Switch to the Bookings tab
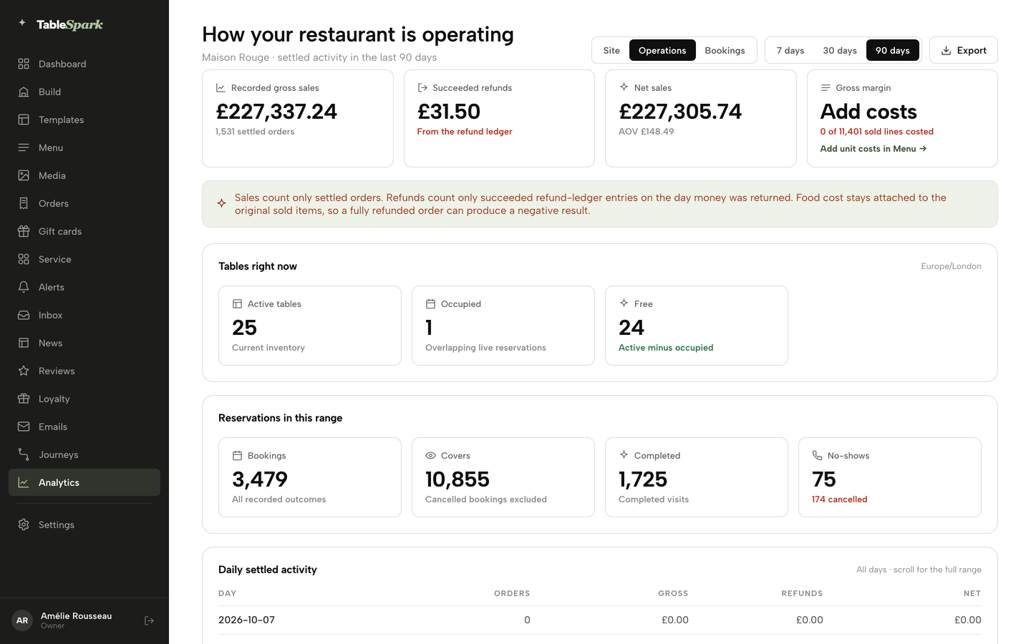Image resolution: width=1031 pixels, height=644 pixels. pos(725,50)
